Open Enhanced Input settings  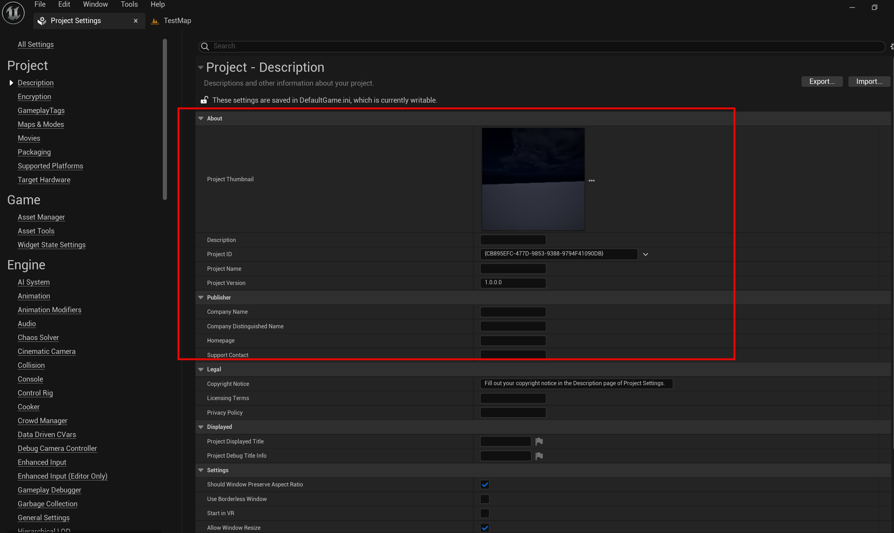click(42, 462)
